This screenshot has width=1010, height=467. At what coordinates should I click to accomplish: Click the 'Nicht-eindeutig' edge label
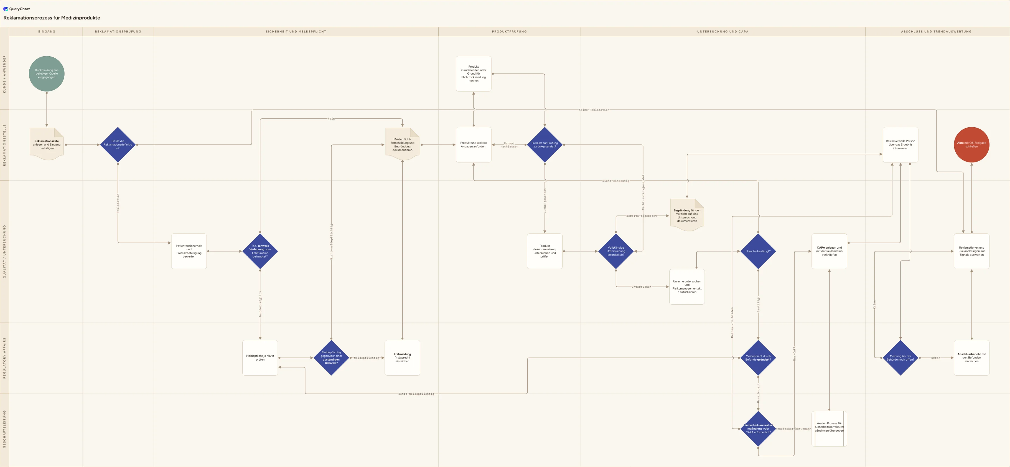click(616, 181)
